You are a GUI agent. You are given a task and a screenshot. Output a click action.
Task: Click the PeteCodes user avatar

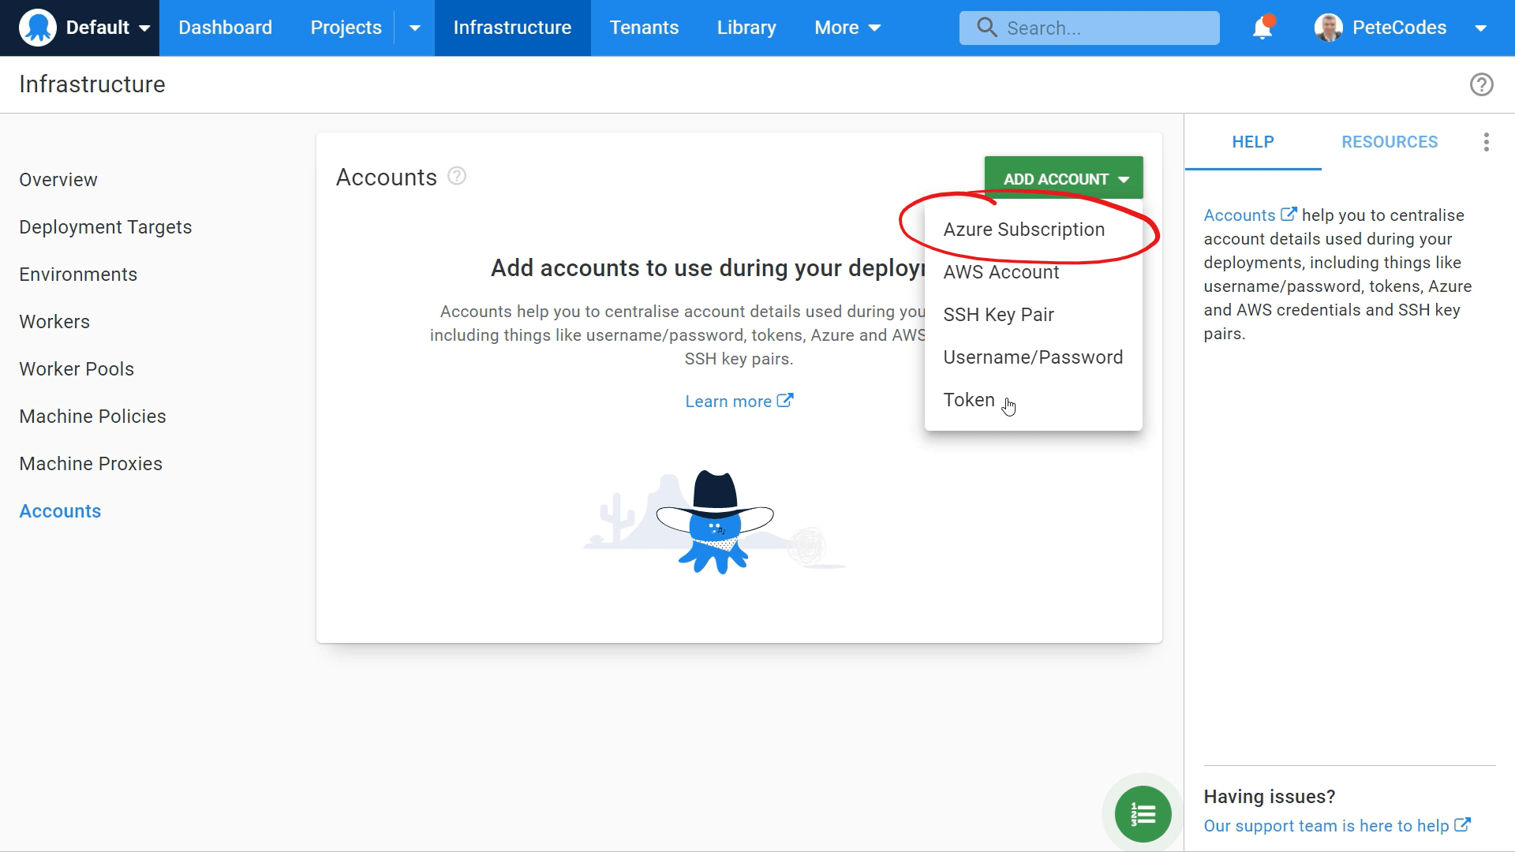click(1328, 28)
